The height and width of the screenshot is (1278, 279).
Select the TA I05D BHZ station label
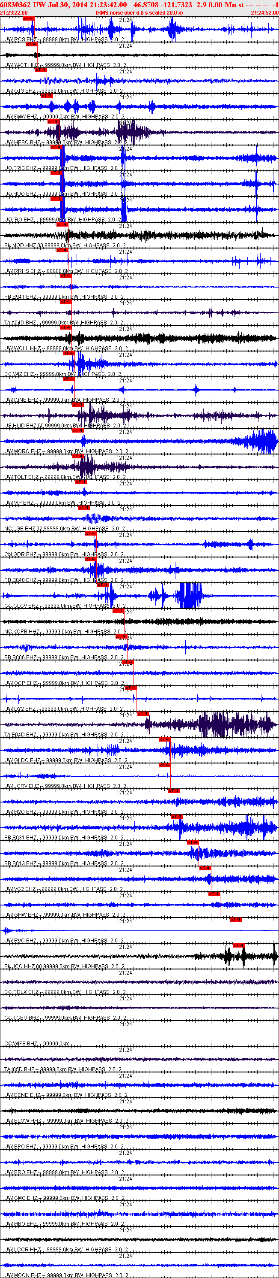pyautogui.click(x=63, y=1069)
